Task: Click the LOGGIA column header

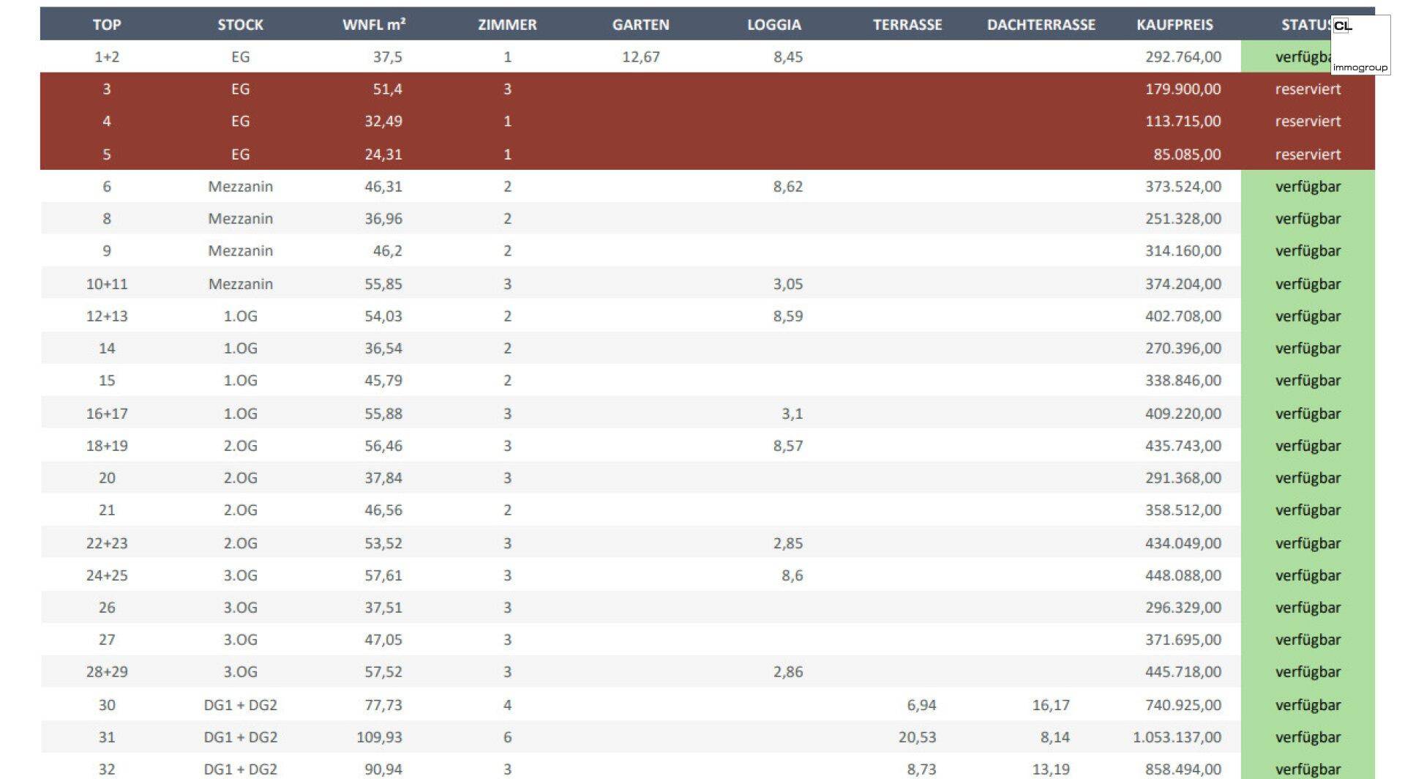Action: [x=774, y=25]
